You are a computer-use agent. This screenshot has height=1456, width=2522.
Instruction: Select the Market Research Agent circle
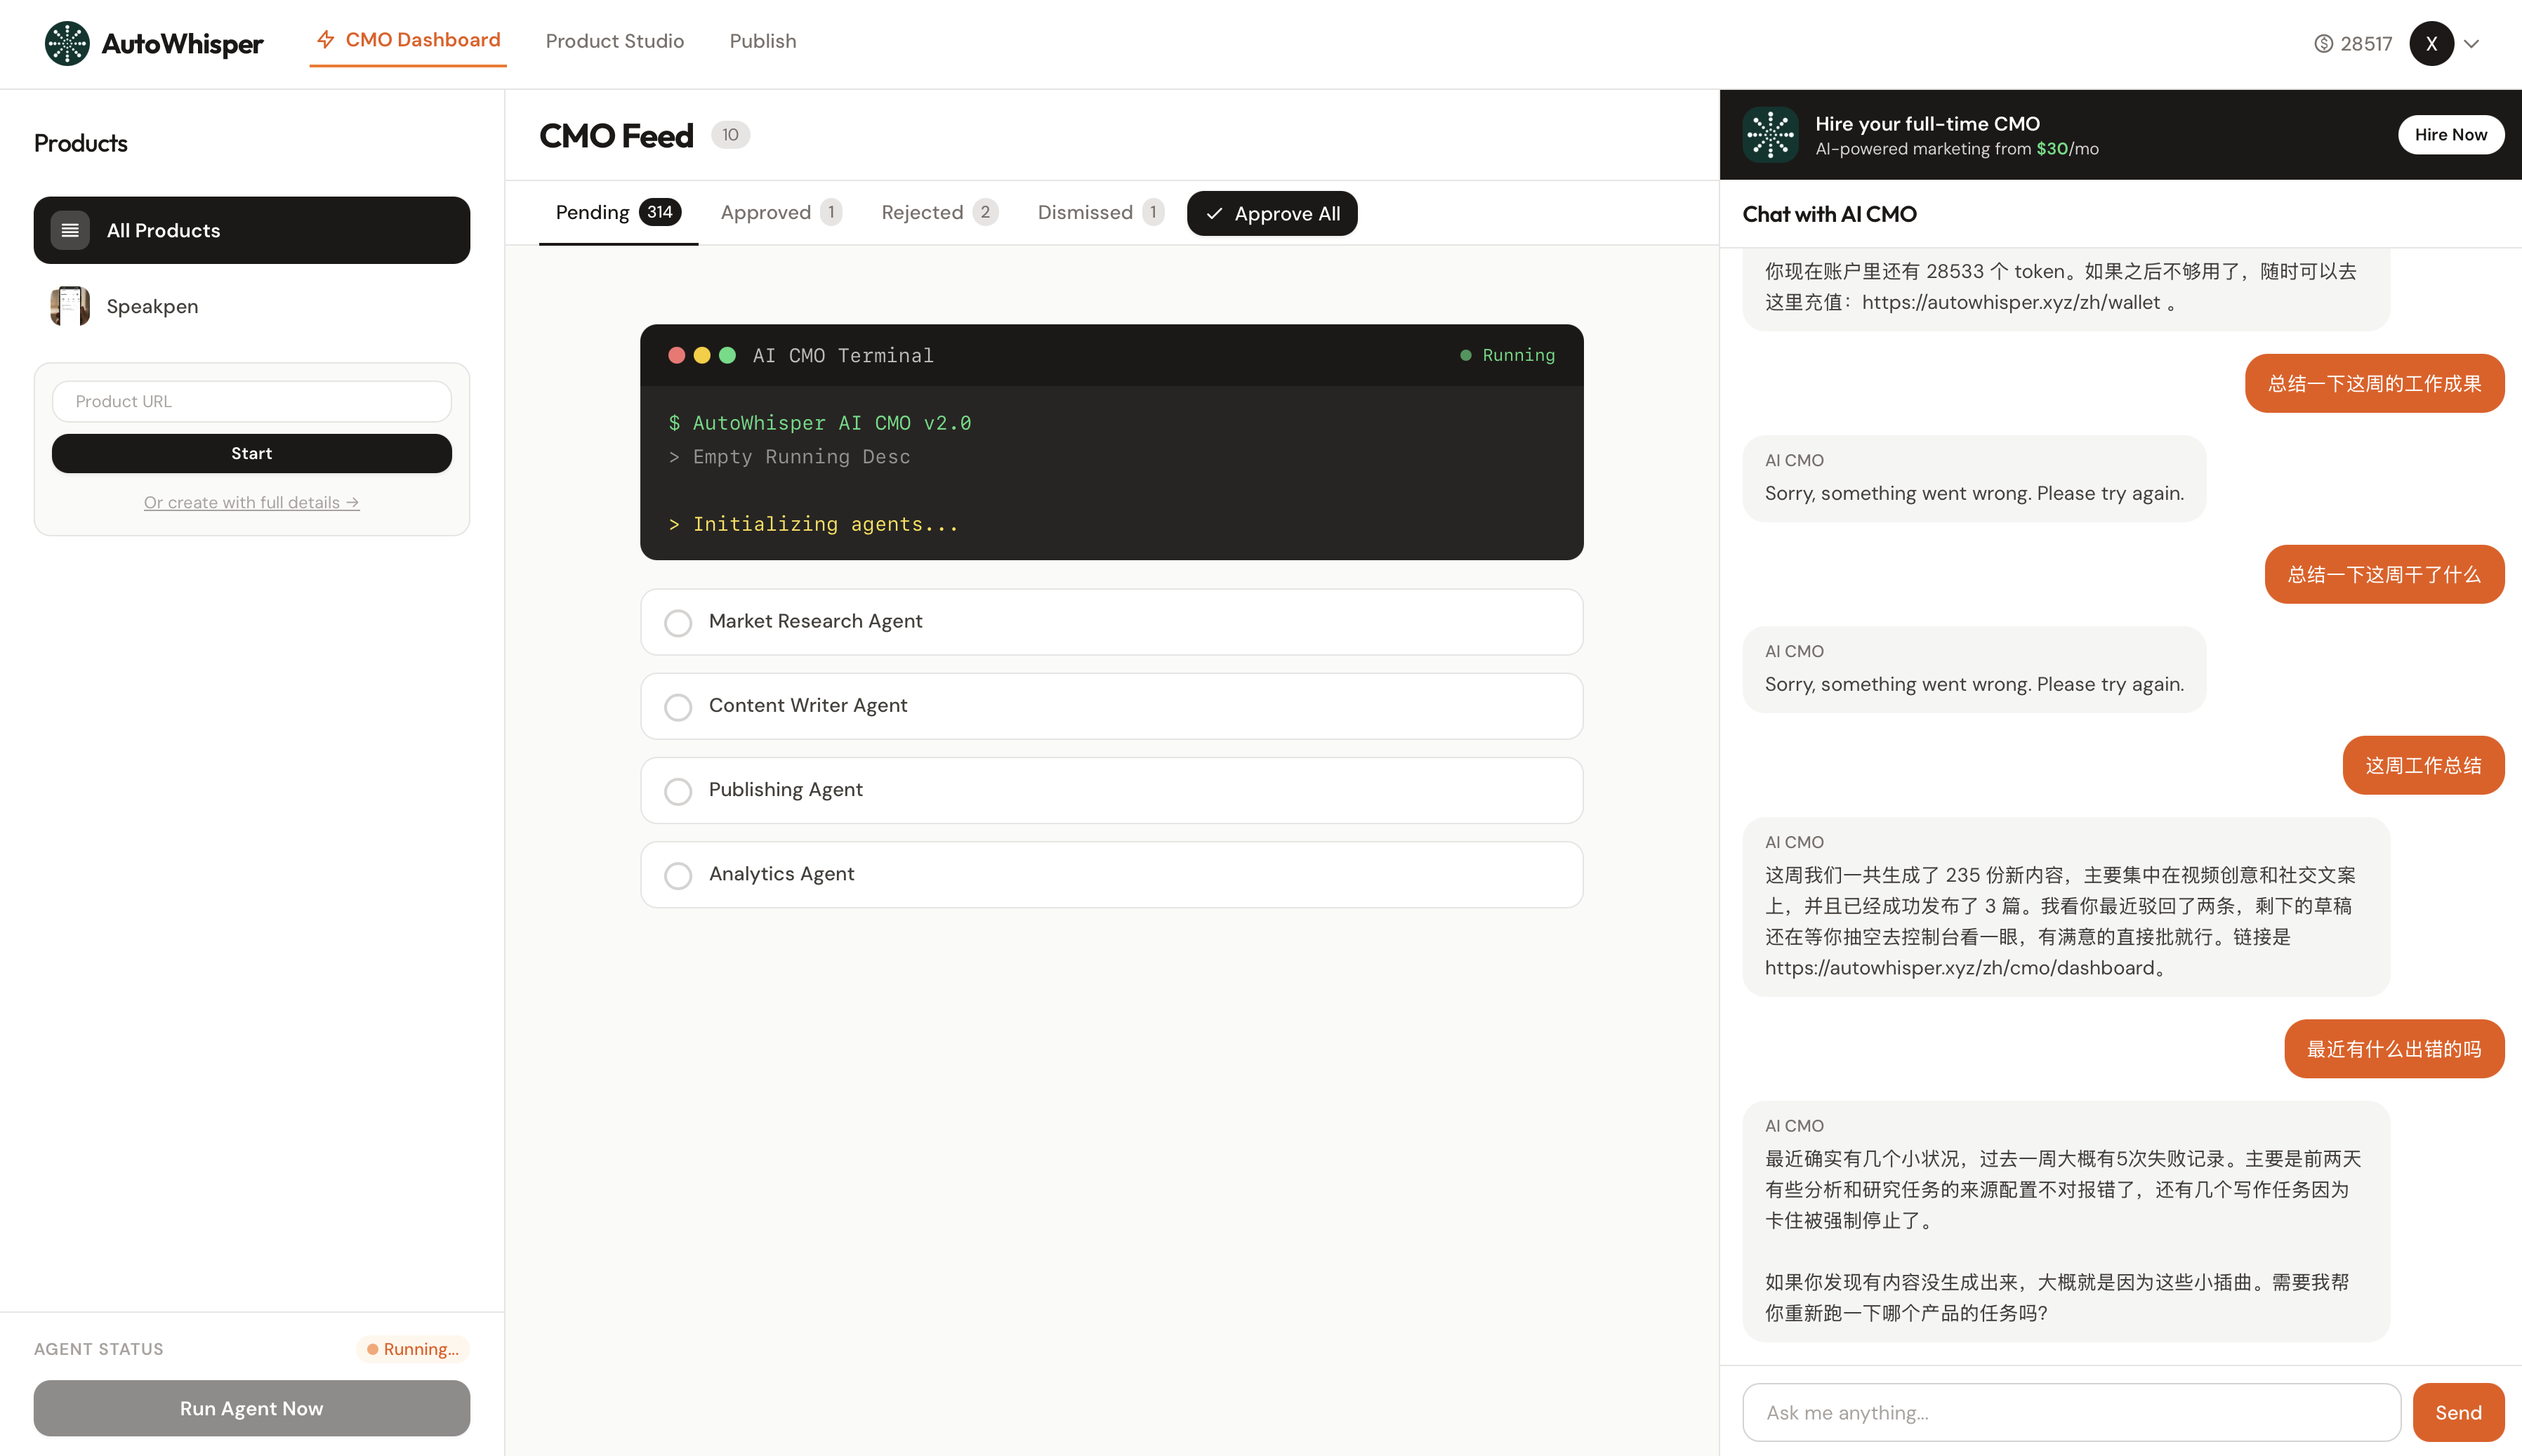[679, 622]
